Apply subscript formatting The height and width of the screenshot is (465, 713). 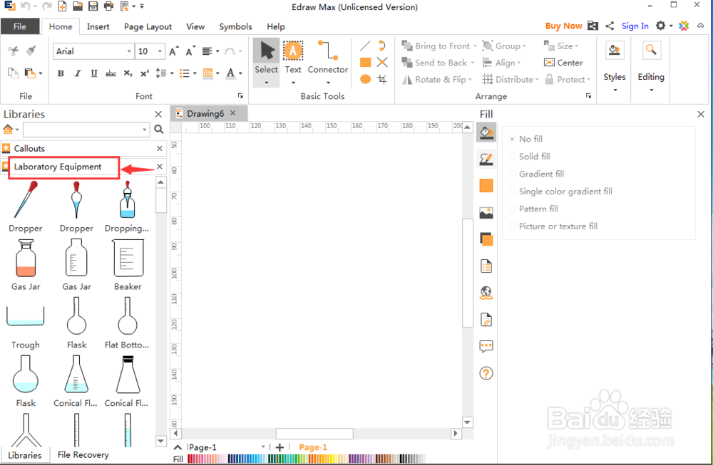pyautogui.click(x=128, y=73)
